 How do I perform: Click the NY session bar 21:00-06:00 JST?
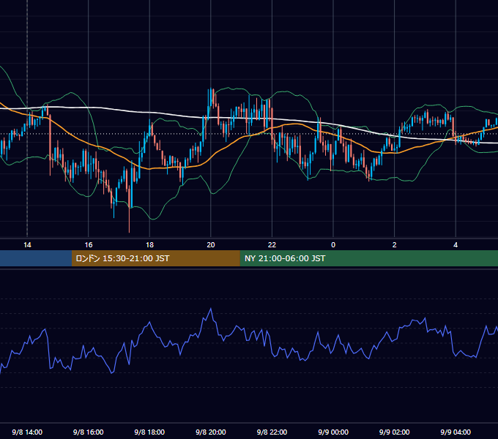pyautogui.click(x=368, y=258)
